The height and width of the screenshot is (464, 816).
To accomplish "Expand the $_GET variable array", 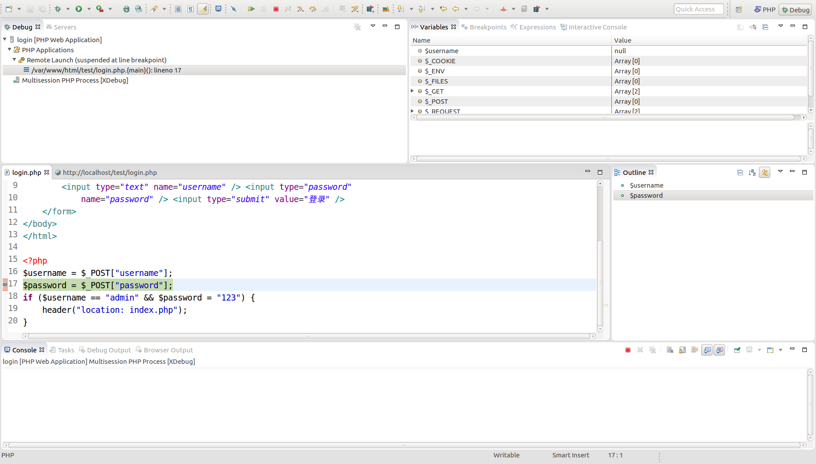I will [413, 91].
